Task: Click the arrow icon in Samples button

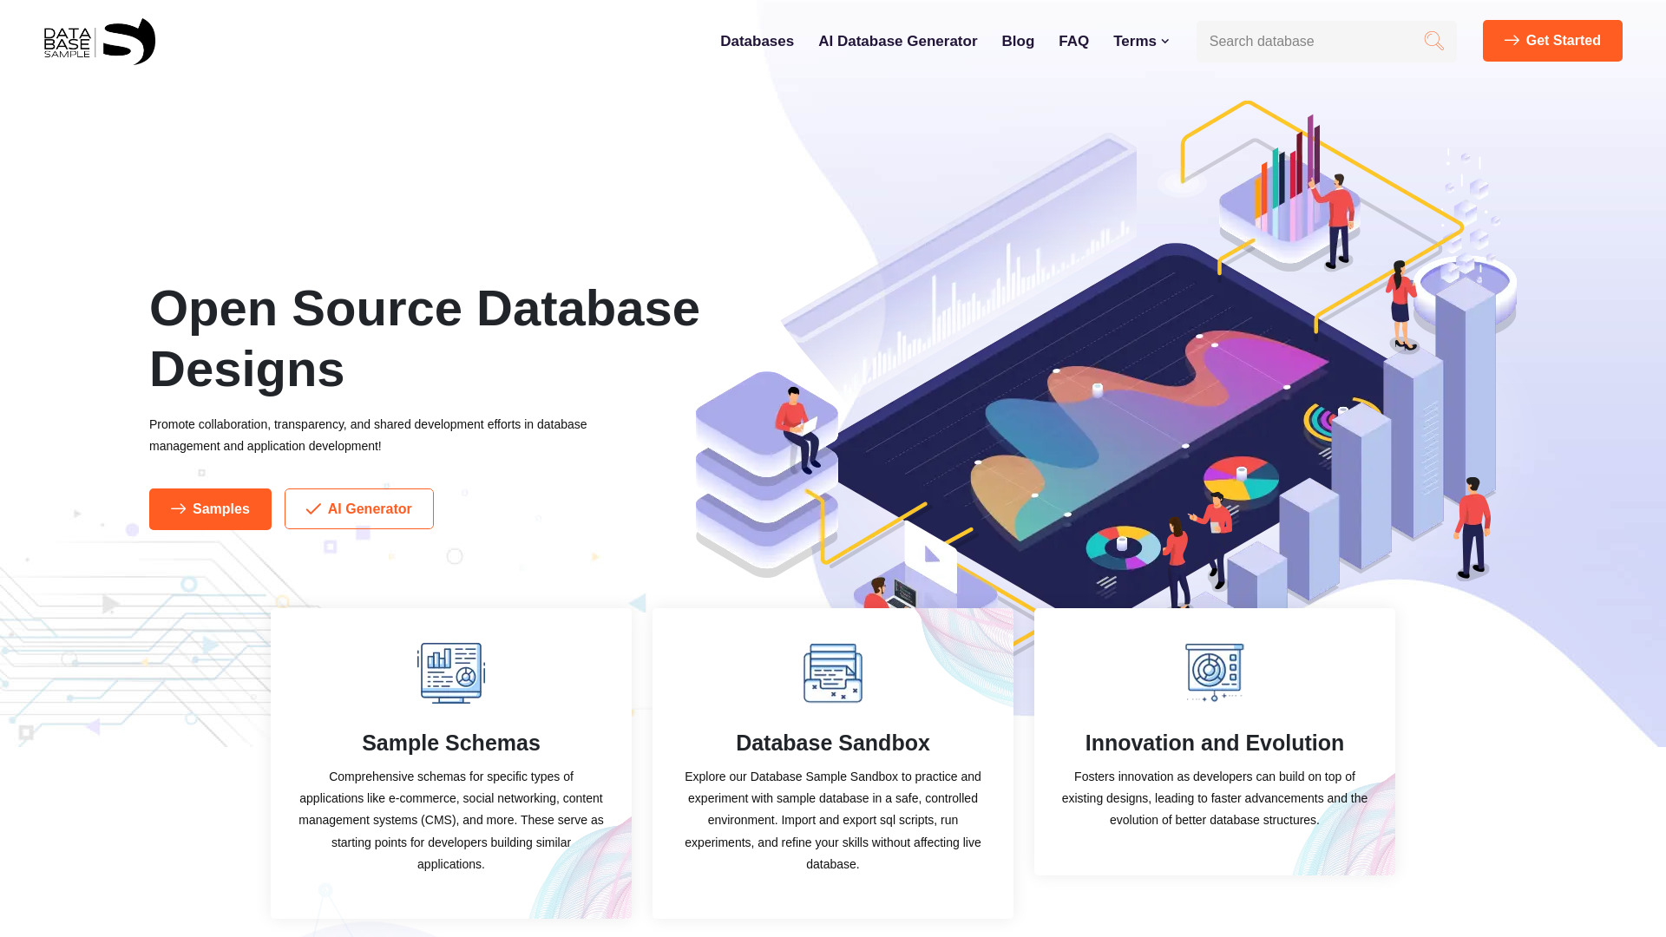Action: [179, 509]
